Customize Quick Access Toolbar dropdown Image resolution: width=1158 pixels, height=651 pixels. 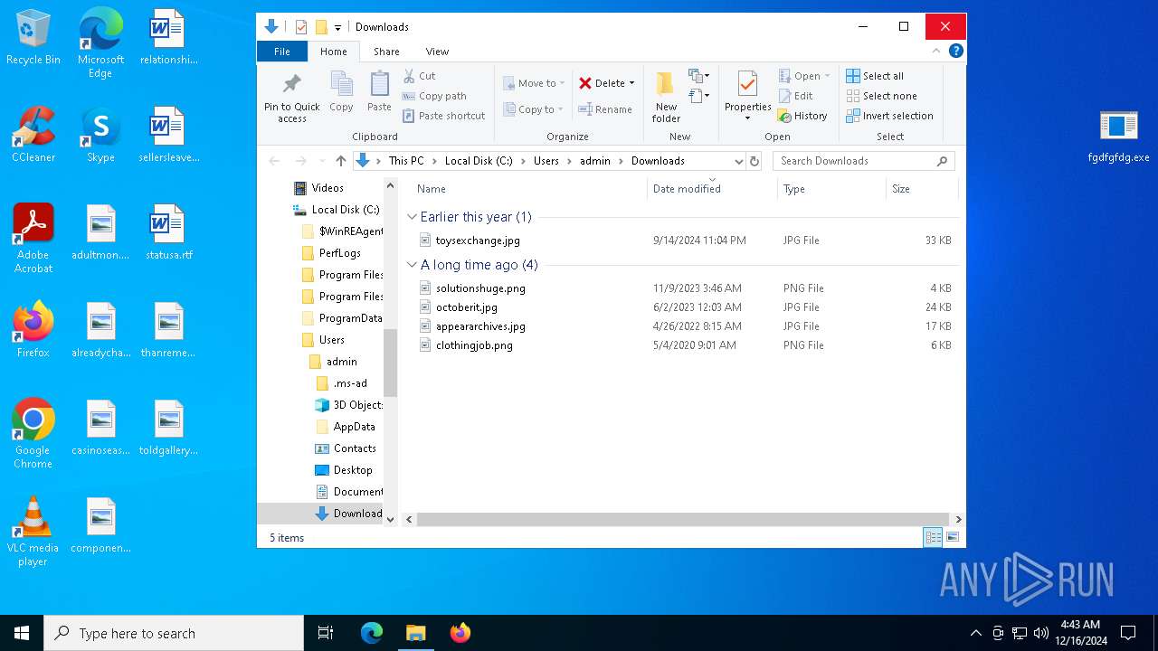click(337, 27)
